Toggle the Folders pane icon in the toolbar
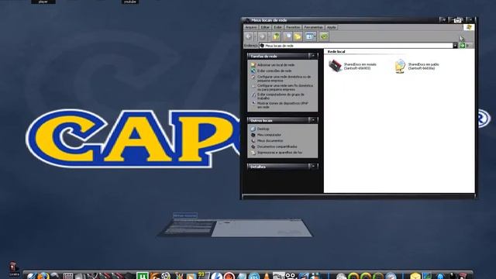Viewport: 496px width, 279px height. coord(298,36)
